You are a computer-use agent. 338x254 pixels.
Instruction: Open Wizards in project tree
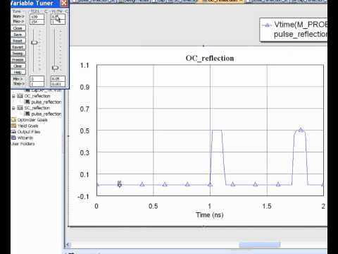[x=25, y=138]
